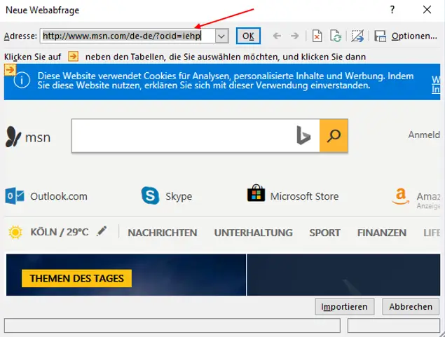
Task: Click the Importieren button
Action: pyautogui.click(x=345, y=307)
